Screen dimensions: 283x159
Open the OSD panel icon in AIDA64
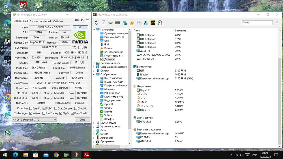(153, 23)
